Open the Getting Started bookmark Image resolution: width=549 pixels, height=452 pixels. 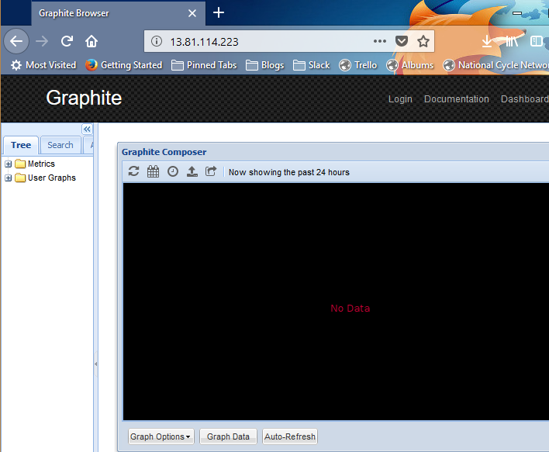click(124, 65)
